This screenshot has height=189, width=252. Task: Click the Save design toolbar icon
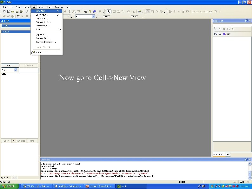(17, 11)
